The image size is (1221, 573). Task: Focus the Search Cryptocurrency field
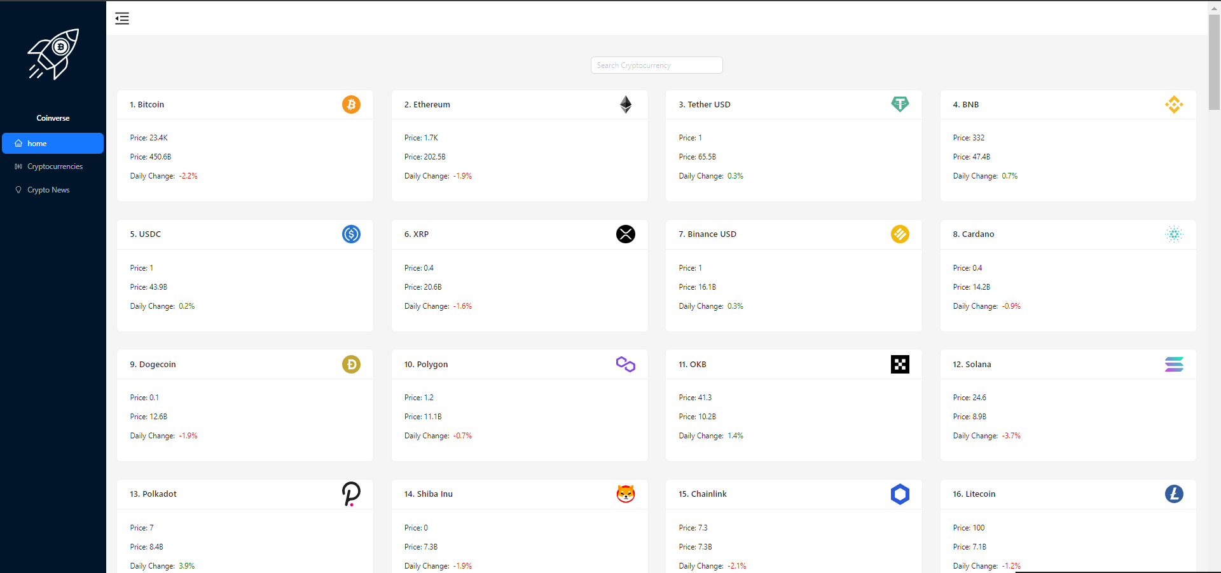pyautogui.click(x=656, y=65)
